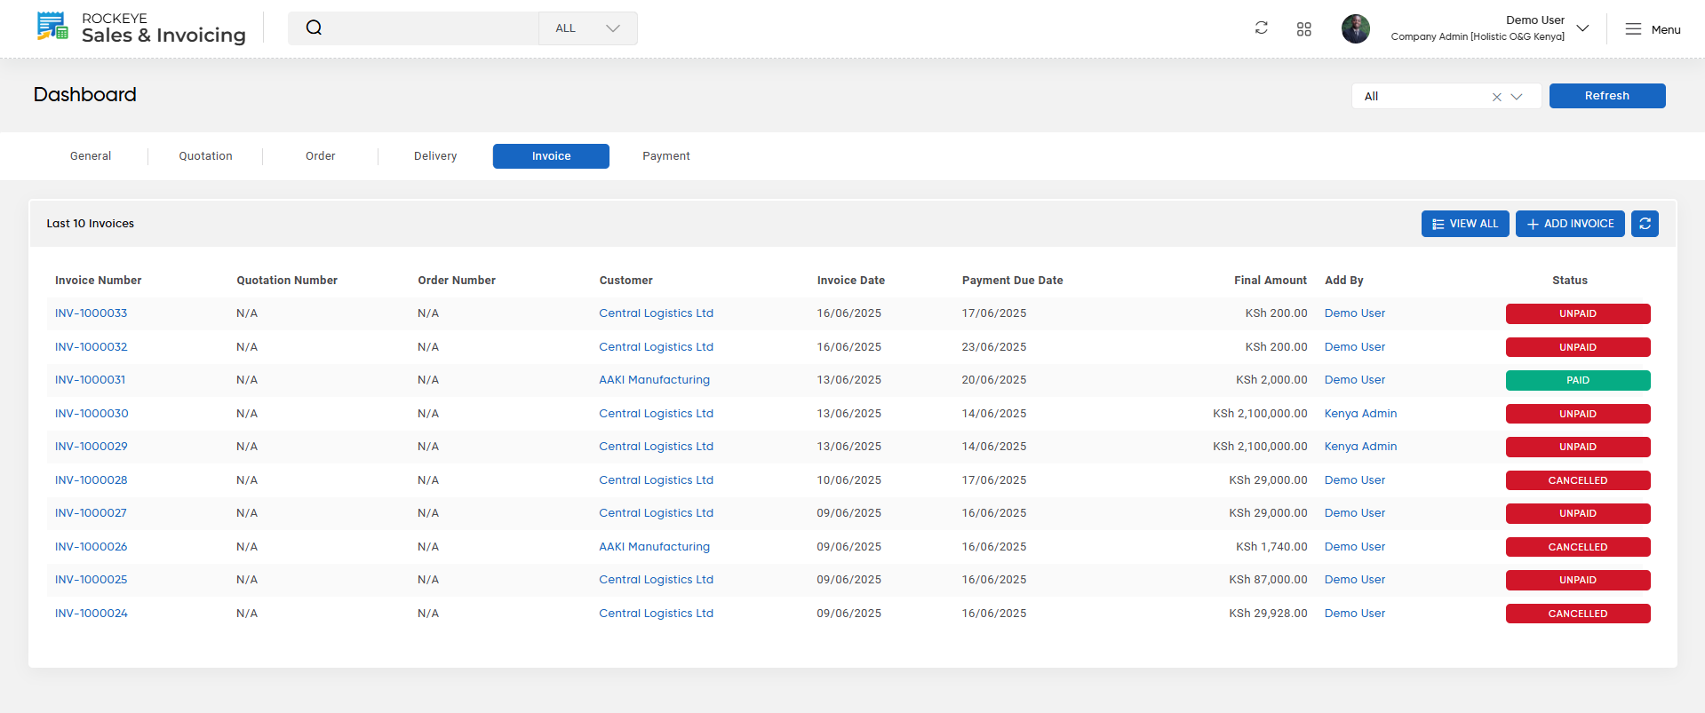Open the hamburger Menu icon

click(x=1633, y=29)
